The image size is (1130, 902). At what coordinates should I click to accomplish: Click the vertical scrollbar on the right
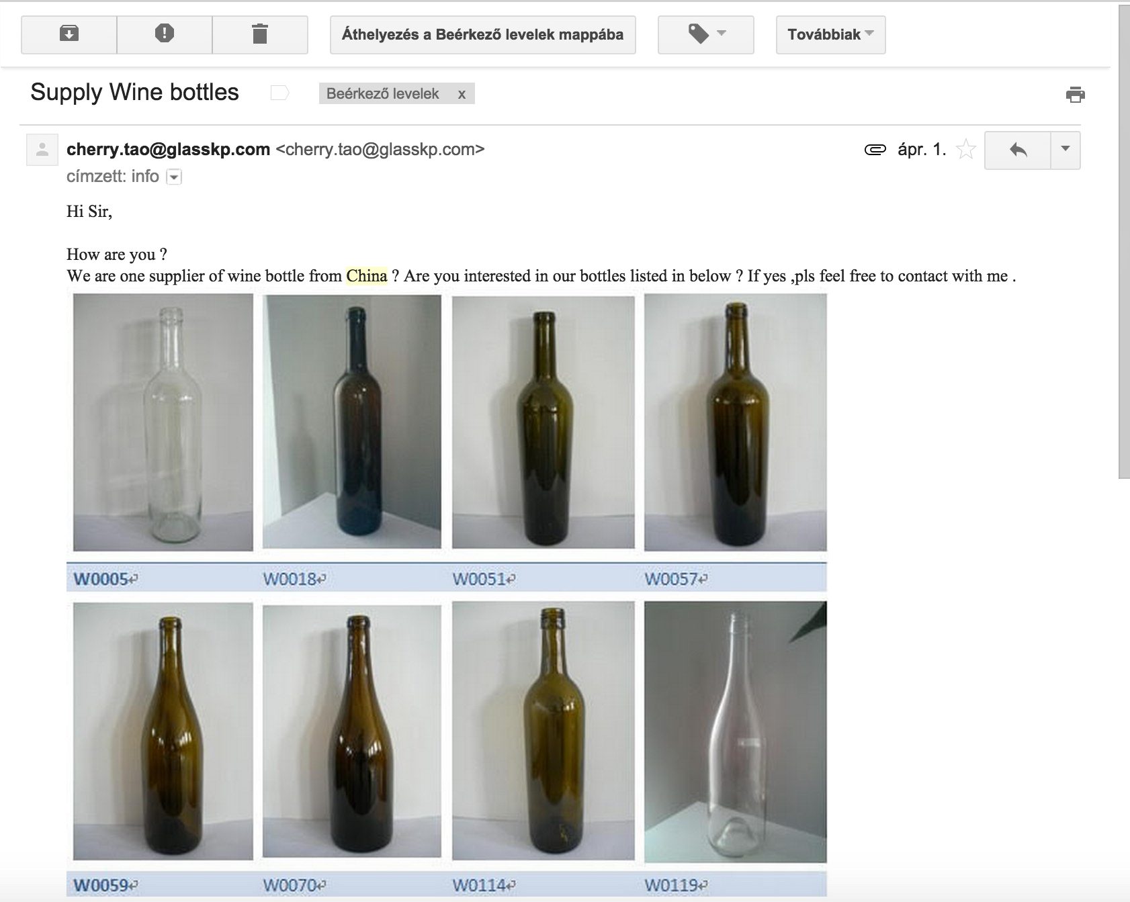click(x=1124, y=242)
